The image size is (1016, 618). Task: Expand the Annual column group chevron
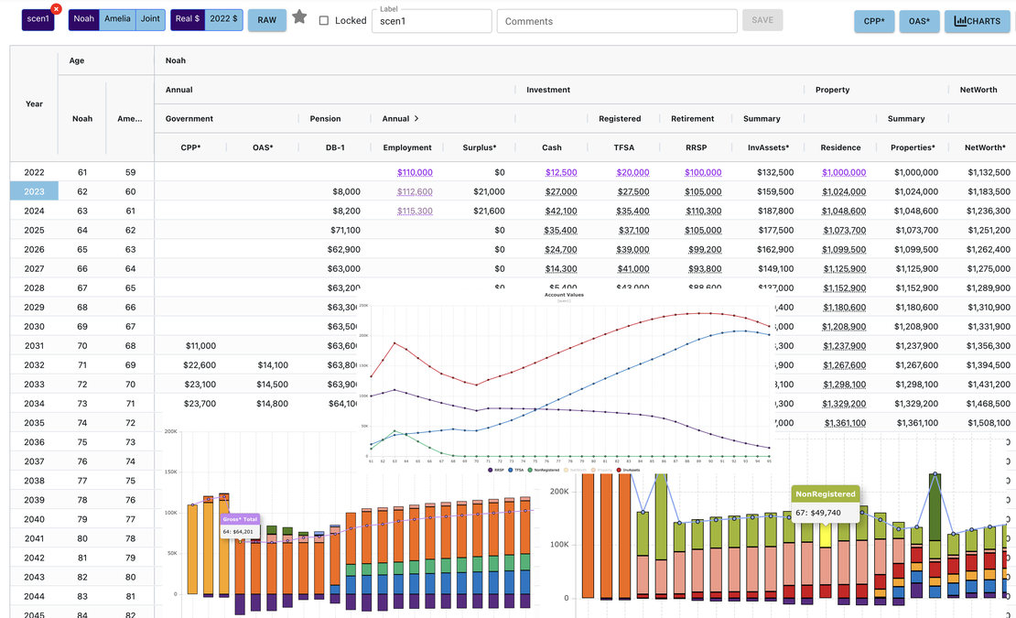[x=416, y=119]
